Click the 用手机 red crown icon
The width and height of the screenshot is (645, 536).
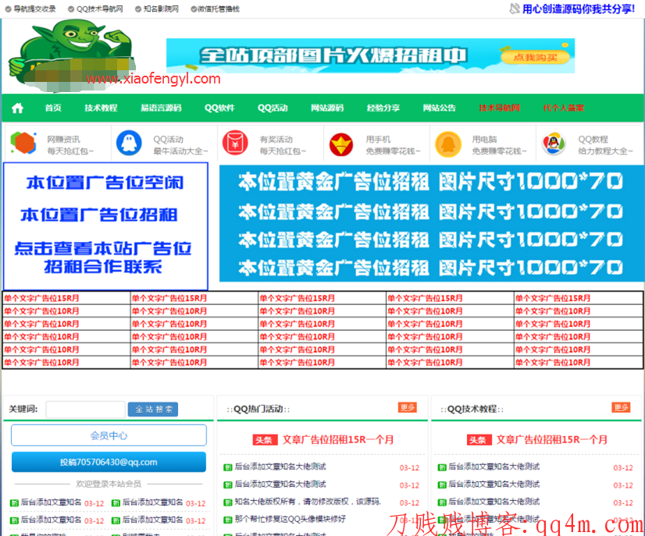click(x=341, y=144)
